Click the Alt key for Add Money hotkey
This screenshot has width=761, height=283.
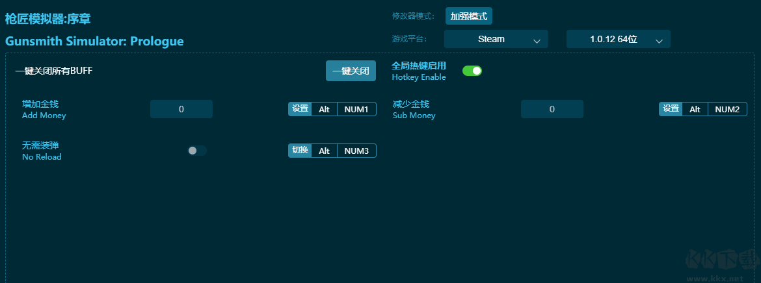324,109
